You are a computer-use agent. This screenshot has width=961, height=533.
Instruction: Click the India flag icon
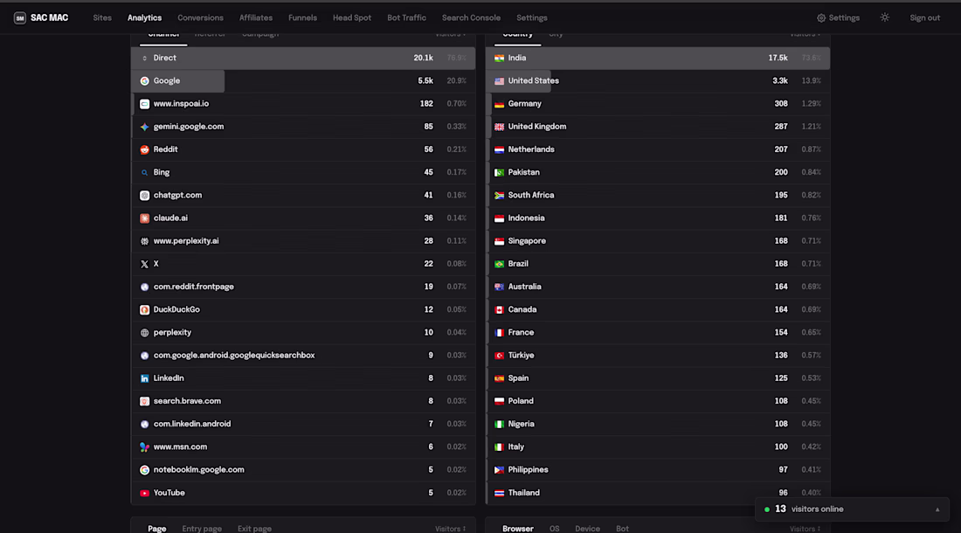click(500, 59)
